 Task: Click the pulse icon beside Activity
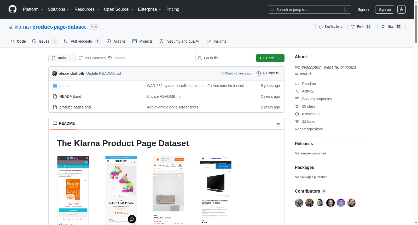(x=297, y=91)
